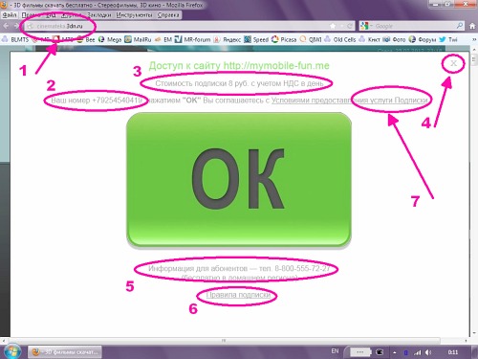This screenshot has height=359, width=478.
Task: Open the Speed bookmark
Action: (256, 39)
